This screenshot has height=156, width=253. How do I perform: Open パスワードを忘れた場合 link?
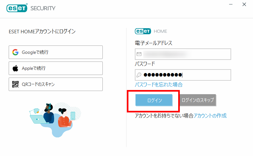pos(159,85)
